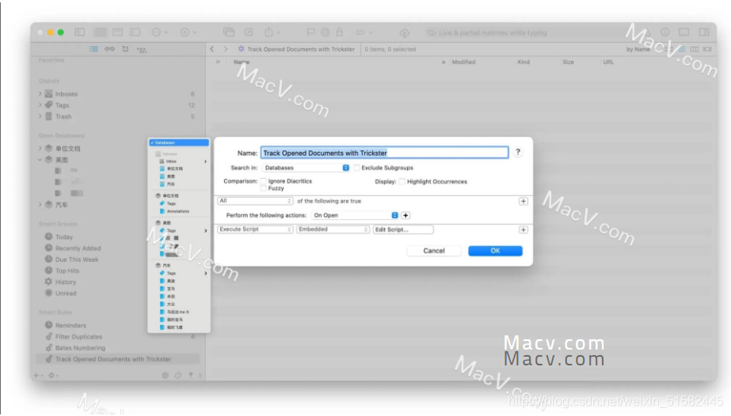731x416 pixels.
Task: Select Due This Week smart group
Action: [77, 259]
